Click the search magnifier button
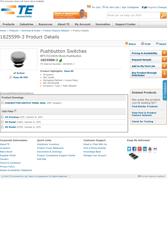The width and height of the screenshot is (167, 236). pyautogui.click(x=163, y=15)
